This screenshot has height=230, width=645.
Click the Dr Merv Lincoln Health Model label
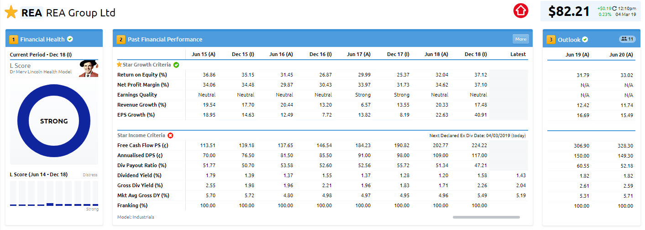pyautogui.click(x=41, y=72)
